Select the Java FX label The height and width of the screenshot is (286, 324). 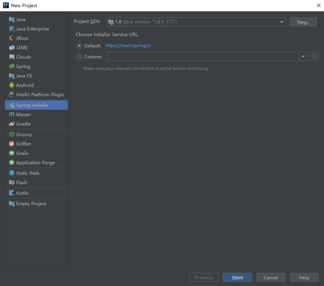pos(24,76)
